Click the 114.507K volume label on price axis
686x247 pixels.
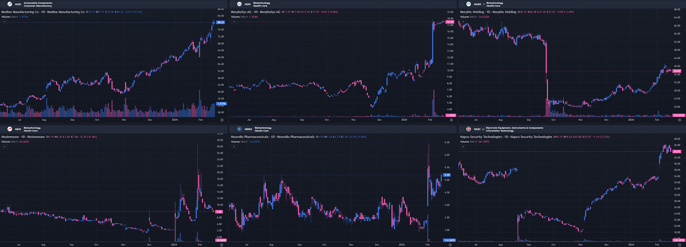pyautogui.click(x=450, y=240)
